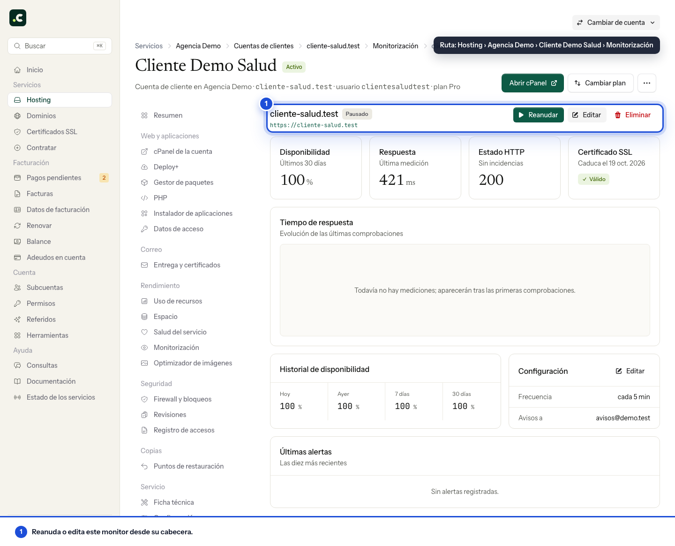Click the Renovar refresh icon
This screenshot has width=675, height=546.
point(17,226)
